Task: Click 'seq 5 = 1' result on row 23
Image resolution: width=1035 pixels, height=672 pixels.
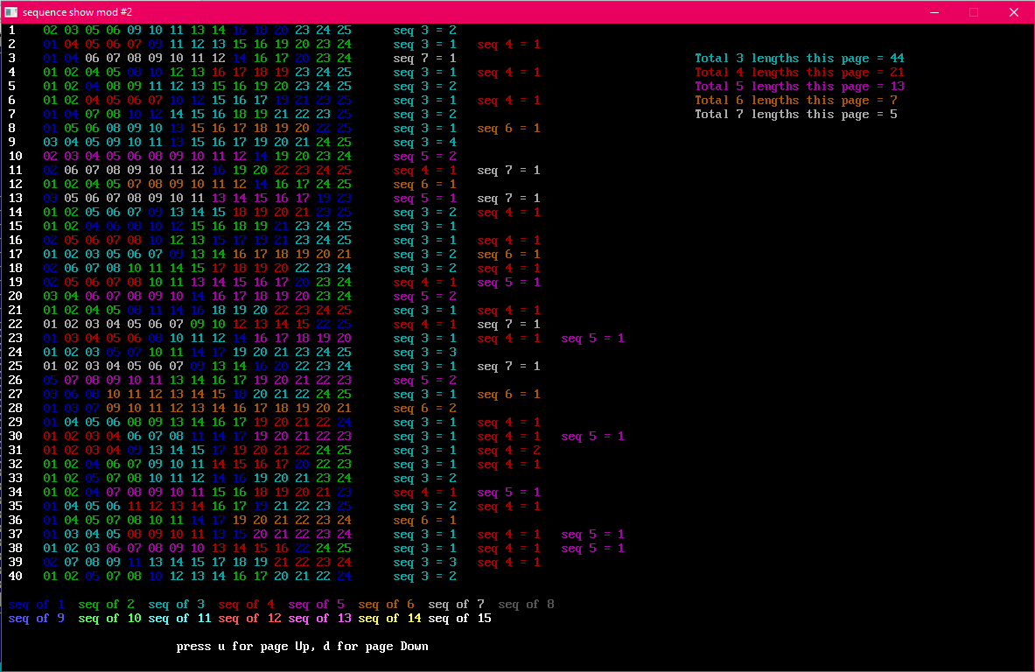Action: 592,338
